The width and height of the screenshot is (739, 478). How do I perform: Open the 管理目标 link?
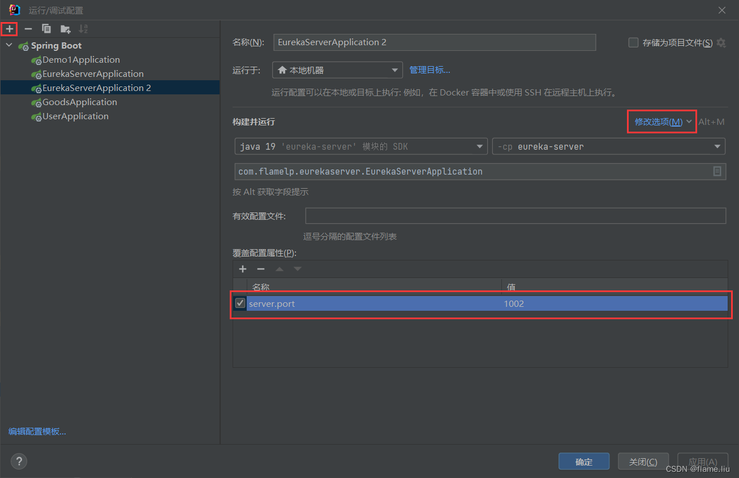pos(429,69)
